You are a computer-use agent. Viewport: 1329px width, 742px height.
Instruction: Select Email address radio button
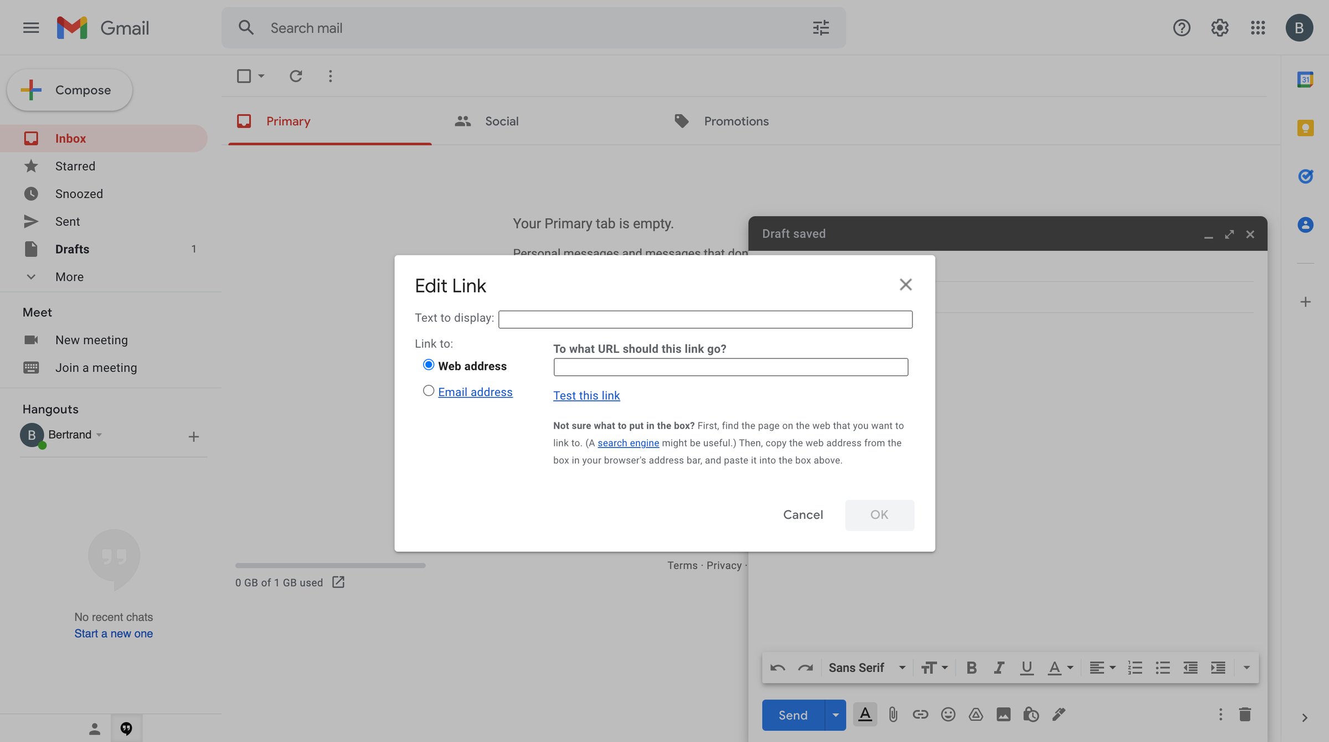click(x=428, y=391)
